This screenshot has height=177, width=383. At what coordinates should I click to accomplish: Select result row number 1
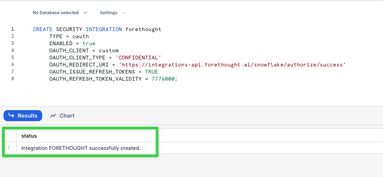(x=9, y=148)
